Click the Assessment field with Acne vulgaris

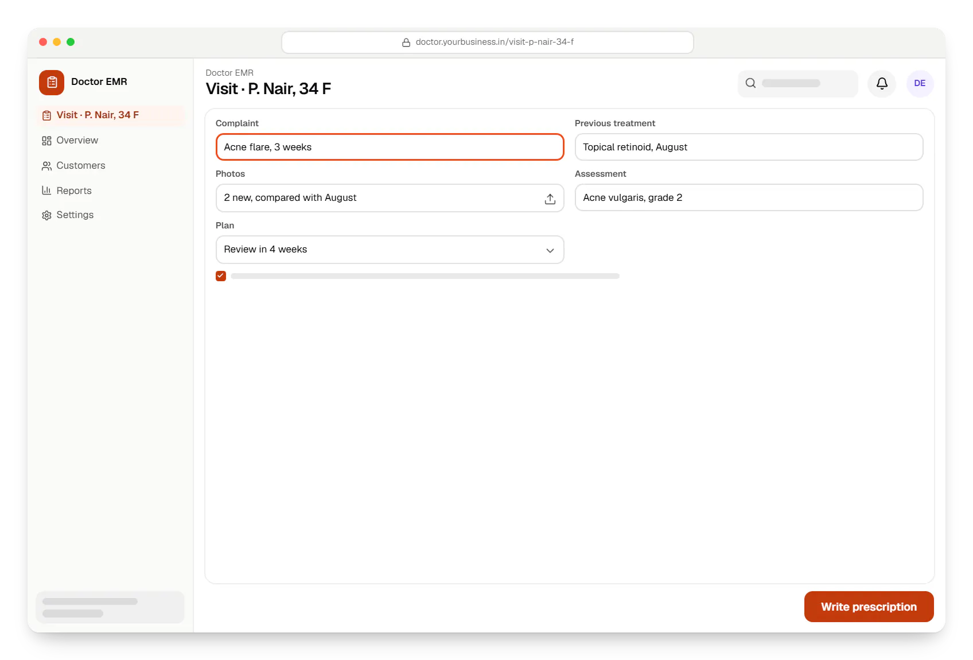click(749, 197)
